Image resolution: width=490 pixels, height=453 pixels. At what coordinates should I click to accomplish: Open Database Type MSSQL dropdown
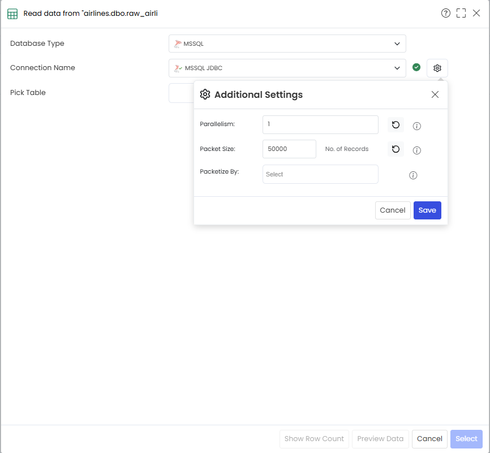pos(287,44)
